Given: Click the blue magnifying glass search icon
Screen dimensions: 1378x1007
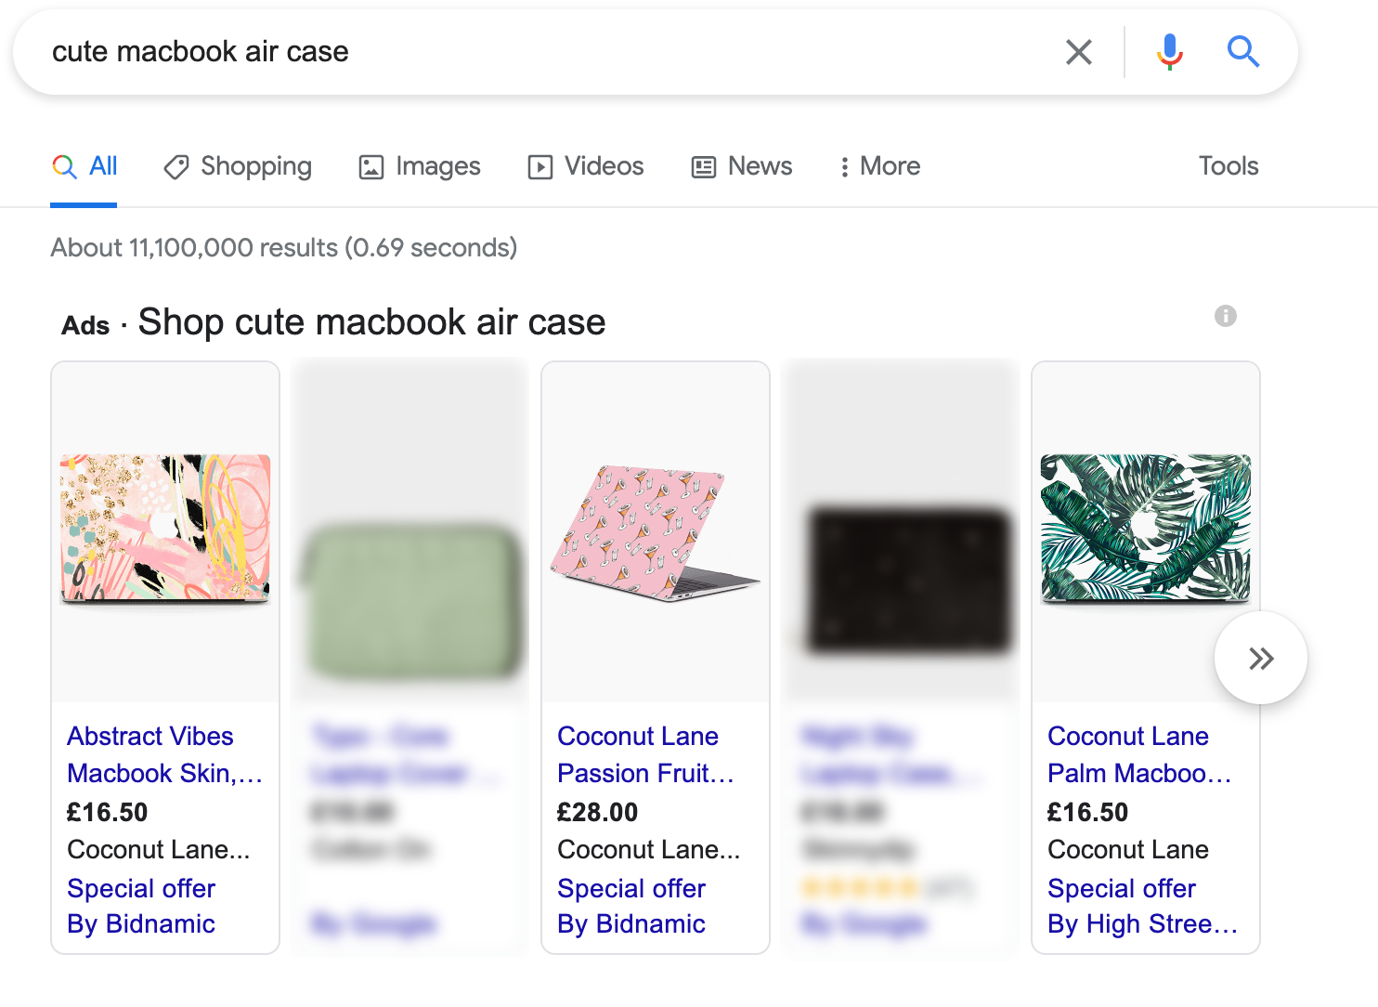Looking at the screenshot, I should pyautogui.click(x=1243, y=52).
